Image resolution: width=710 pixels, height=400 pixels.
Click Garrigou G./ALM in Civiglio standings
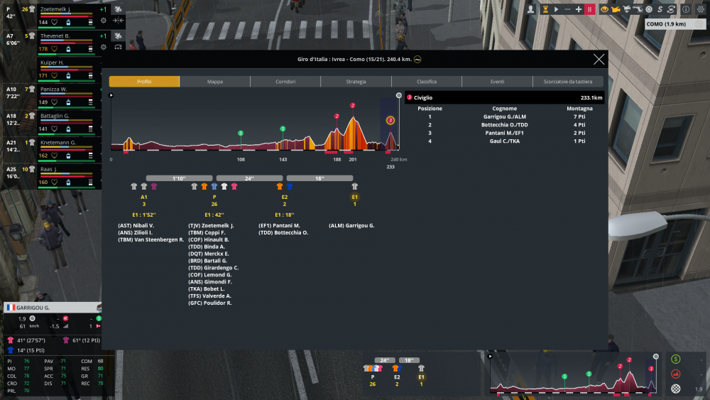tap(504, 117)
